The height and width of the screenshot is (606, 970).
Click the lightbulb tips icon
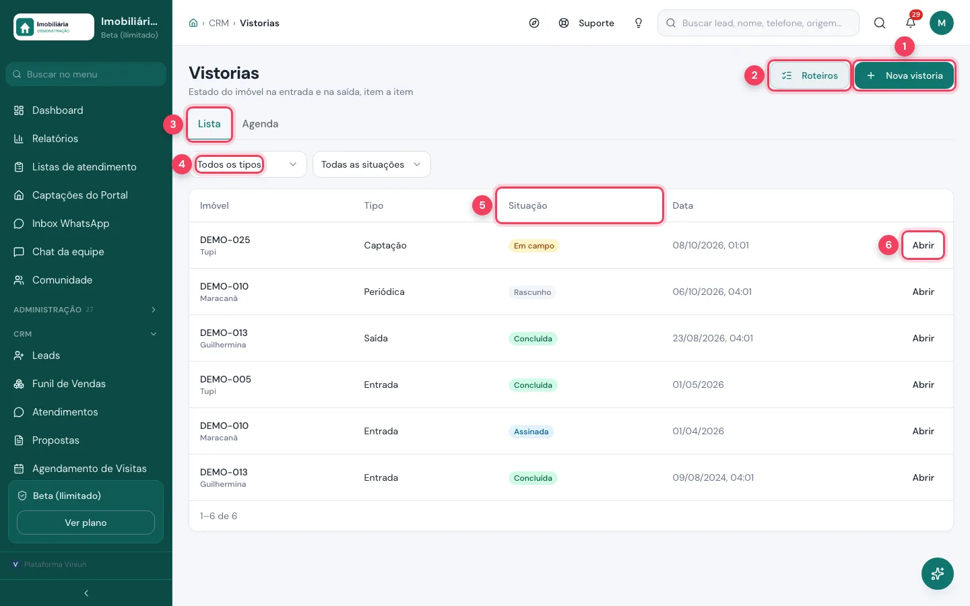639,23
